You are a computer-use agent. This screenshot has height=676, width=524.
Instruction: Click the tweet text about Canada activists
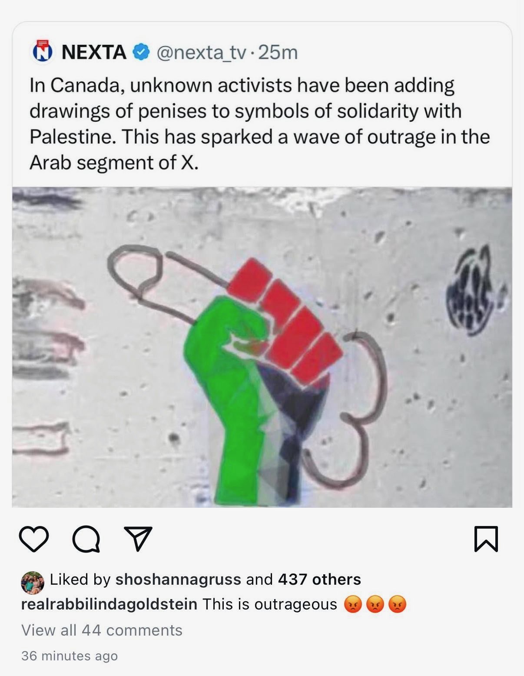(259, 124)
